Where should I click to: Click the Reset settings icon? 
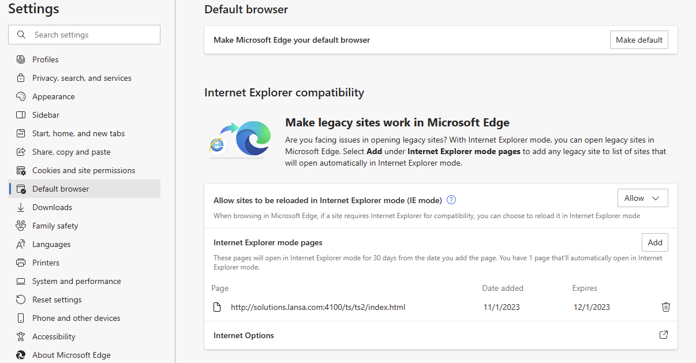click(21, 300)
